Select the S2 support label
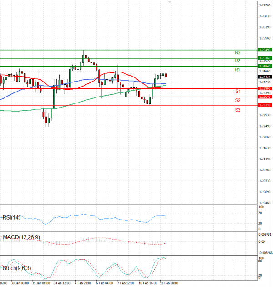 (238, 100)
